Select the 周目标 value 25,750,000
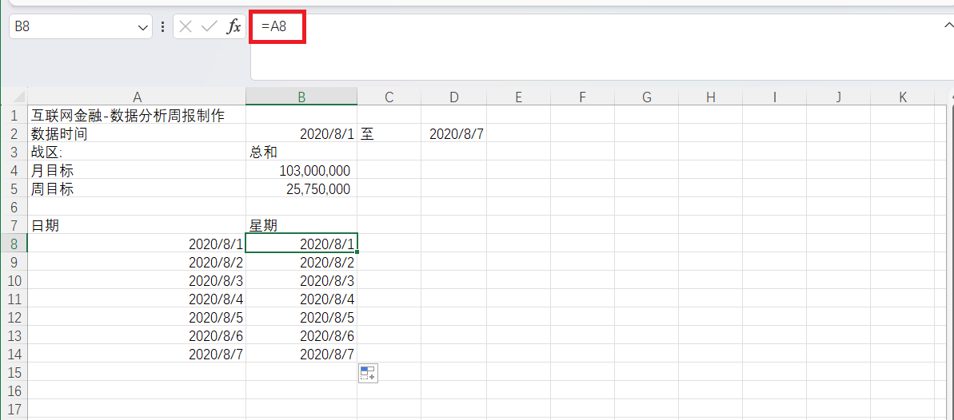This screenshot has width=954, height=420. [301, 189]
